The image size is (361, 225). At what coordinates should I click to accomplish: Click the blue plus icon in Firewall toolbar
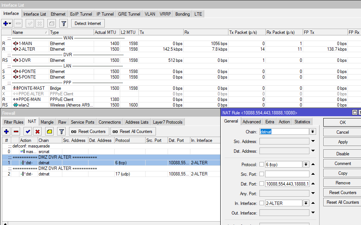(x=6, y=131)
